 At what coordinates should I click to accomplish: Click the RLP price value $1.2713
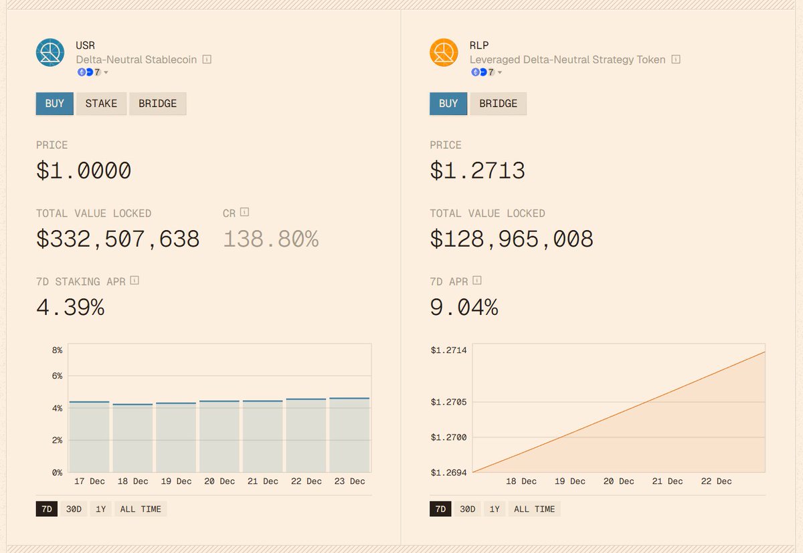[477, 171]
